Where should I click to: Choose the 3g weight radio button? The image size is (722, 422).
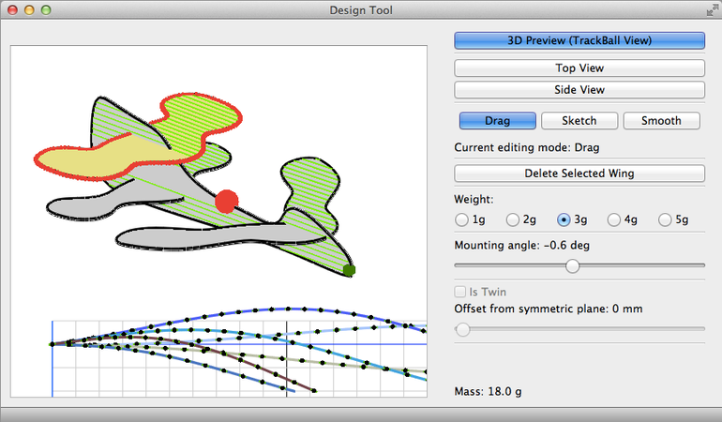coord(564,219)
